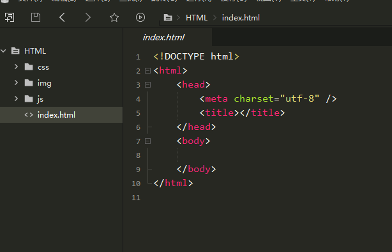Expand the img folder chevron

(16, 83)
